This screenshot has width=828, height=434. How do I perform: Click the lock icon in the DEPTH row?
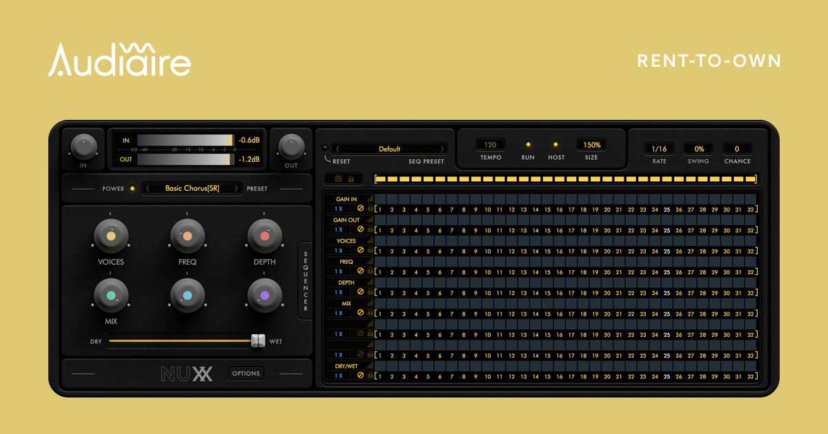370,292
